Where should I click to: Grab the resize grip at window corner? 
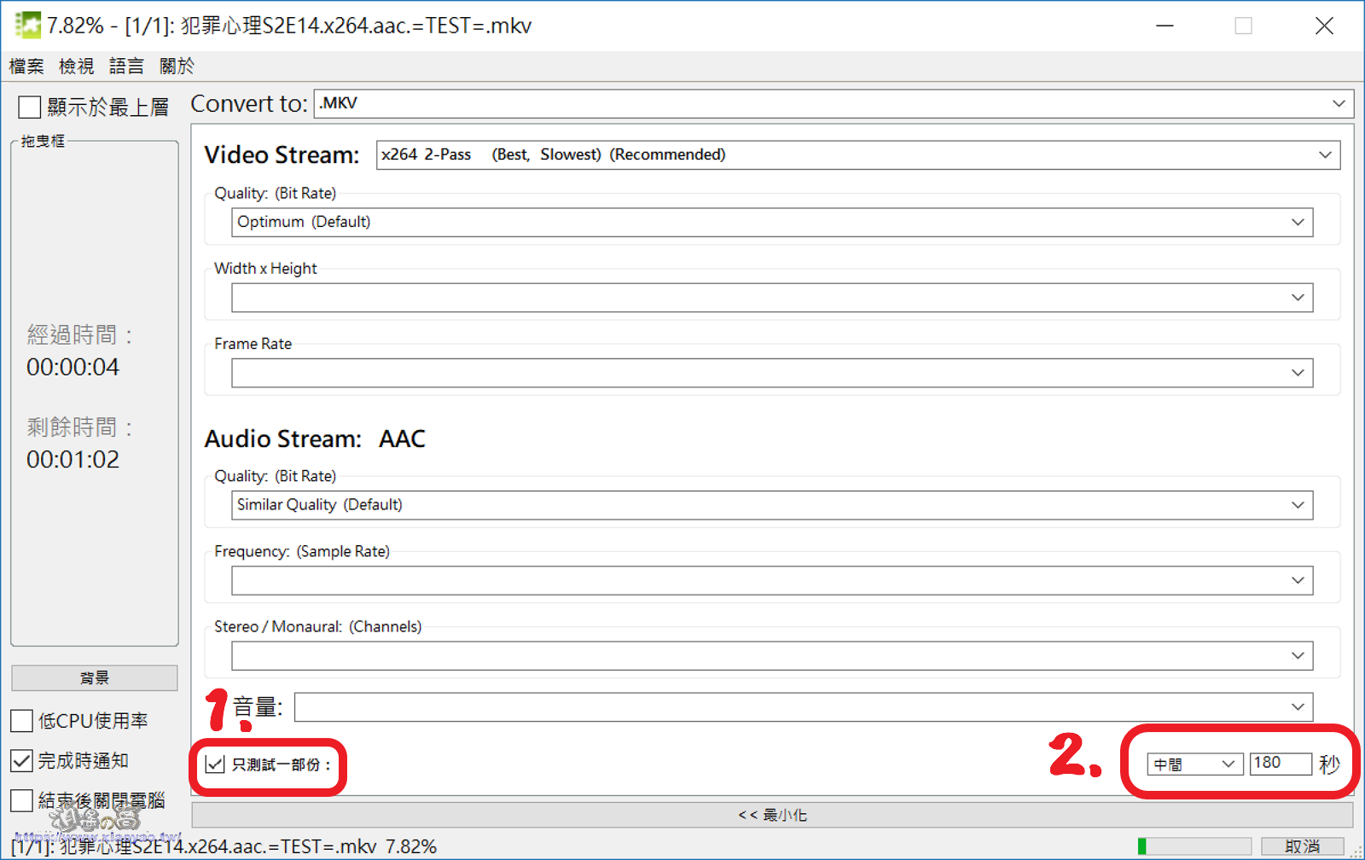pyautogui.click(x=1356, y=851)
